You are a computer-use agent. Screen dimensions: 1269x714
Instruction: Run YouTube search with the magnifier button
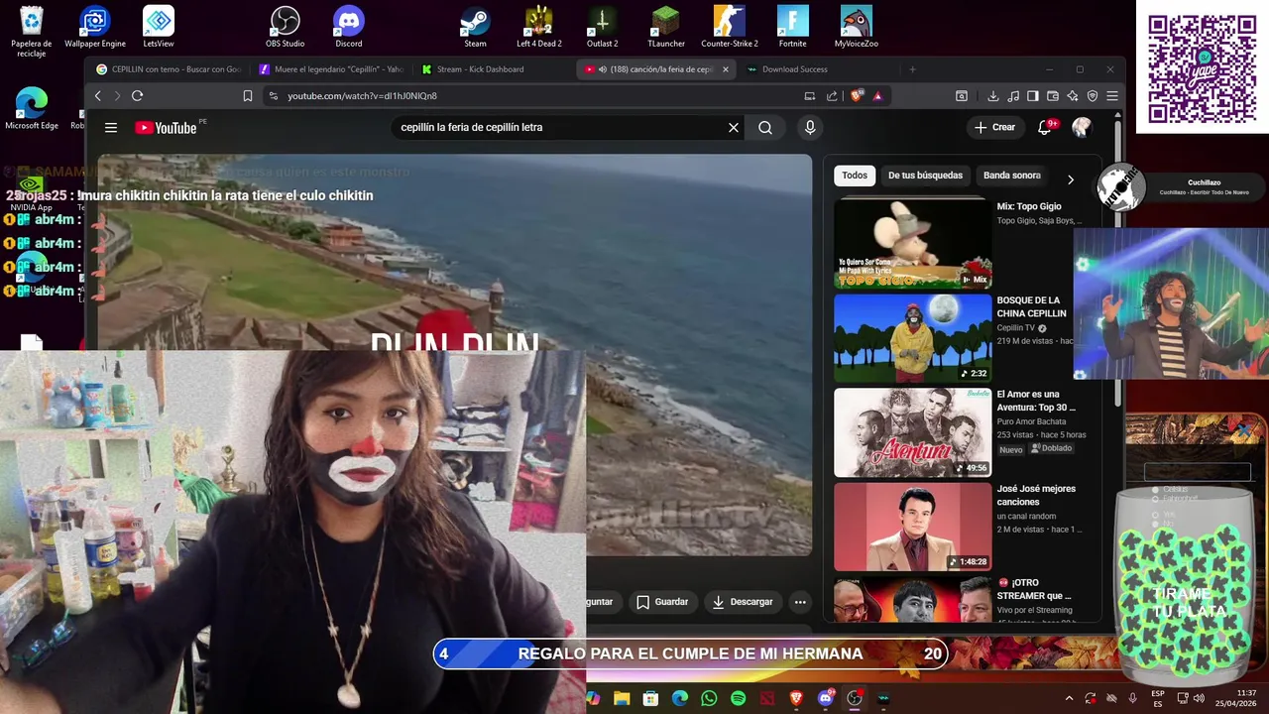(x=765, y=127)
